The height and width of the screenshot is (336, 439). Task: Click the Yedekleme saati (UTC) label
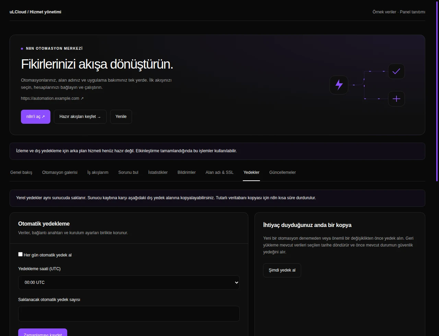click(39, 269)
